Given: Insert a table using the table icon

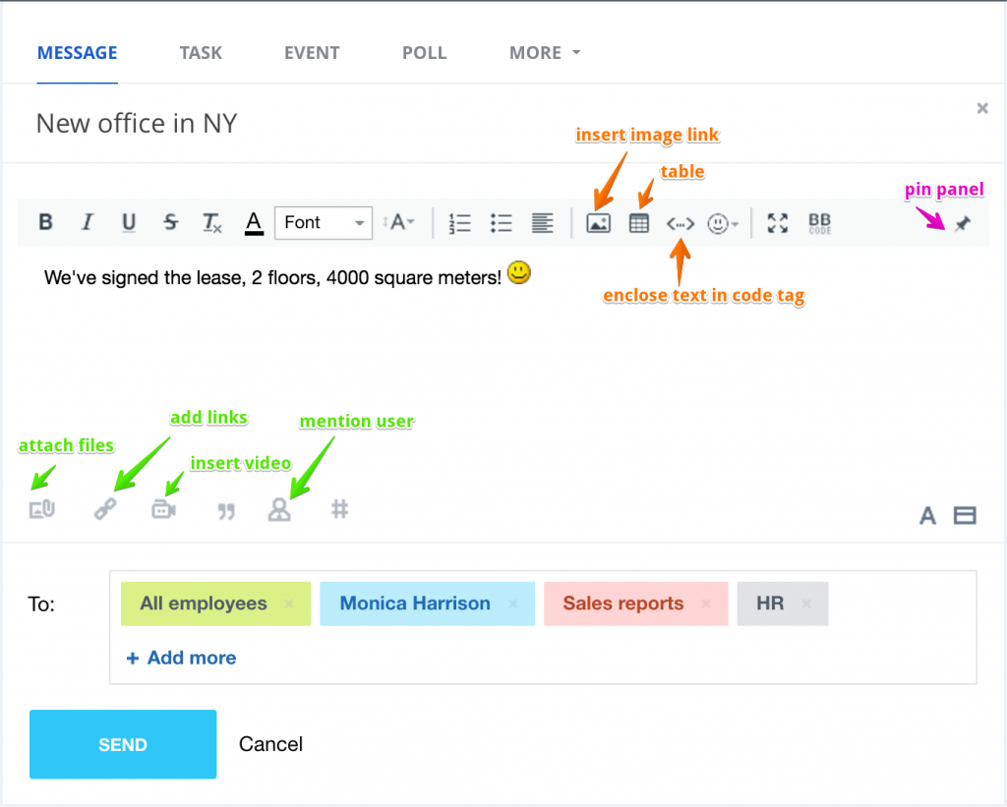Looking at the screenshot, I should (639, 223).
